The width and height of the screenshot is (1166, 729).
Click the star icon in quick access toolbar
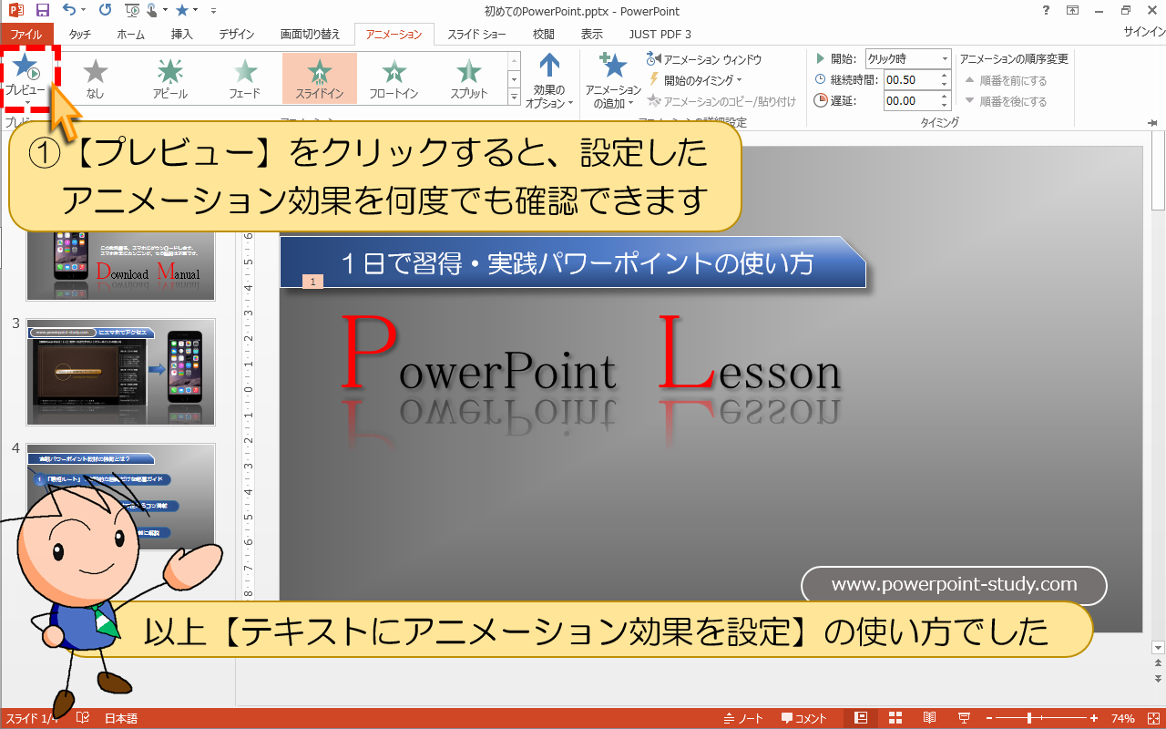182,10
